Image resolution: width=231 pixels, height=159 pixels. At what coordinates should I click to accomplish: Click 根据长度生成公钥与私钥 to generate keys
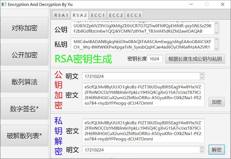pos(195,59)
